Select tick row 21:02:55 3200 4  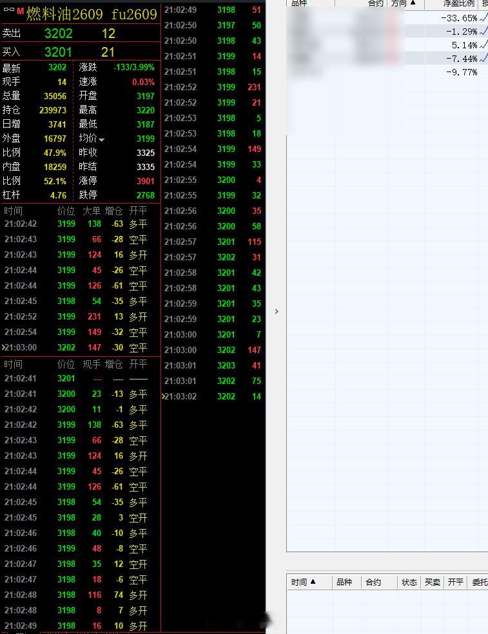tap(213, 180)
